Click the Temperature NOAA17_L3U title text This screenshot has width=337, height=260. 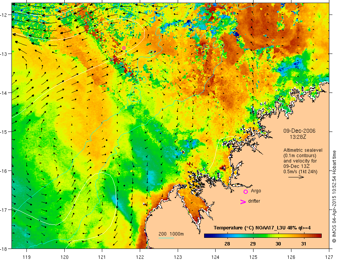[x=262, y=228]
